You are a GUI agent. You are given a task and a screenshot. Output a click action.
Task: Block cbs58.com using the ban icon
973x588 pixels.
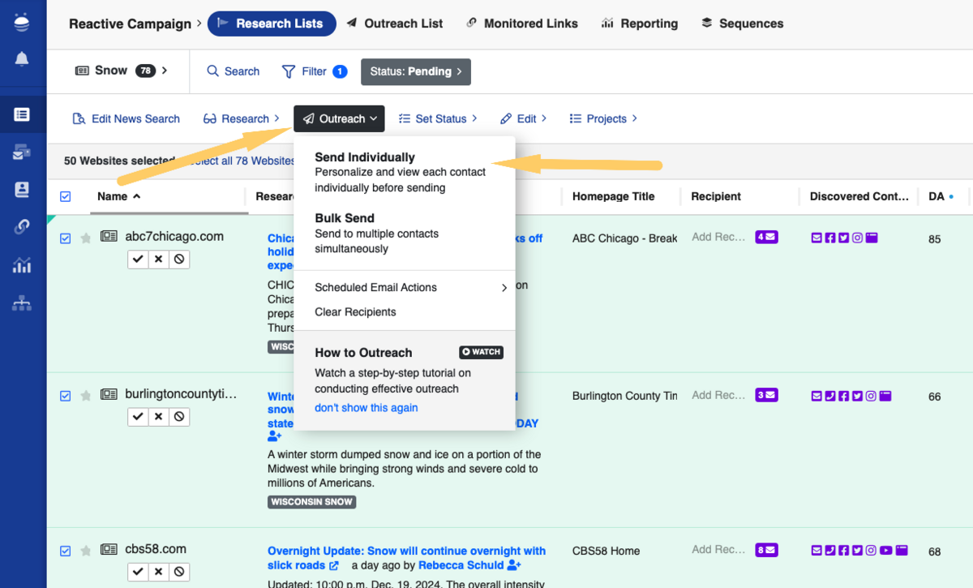pyautogui.click(x=179, y=572)
